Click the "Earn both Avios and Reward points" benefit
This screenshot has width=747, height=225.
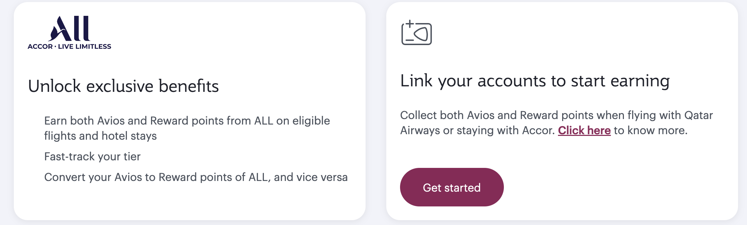[187, 121]
